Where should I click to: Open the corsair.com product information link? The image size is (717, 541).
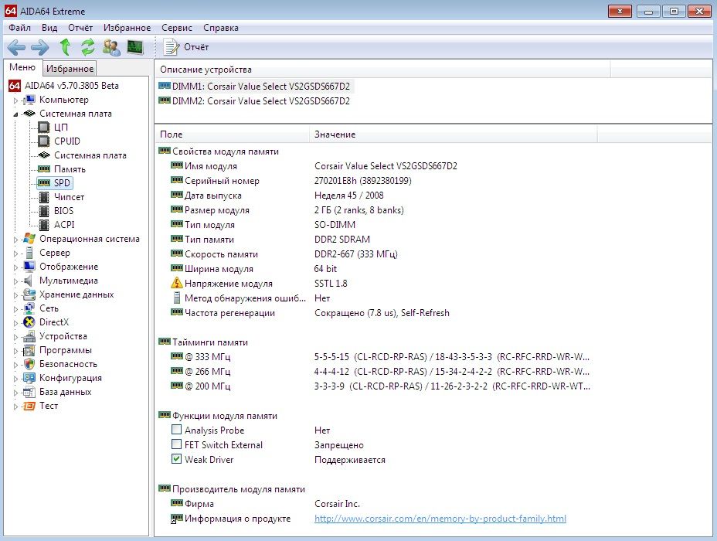(440, 519)
